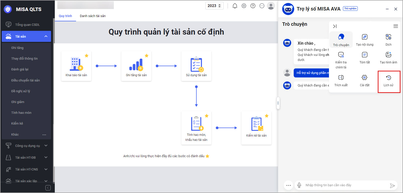Open the chat extra options dots
Image resolution: width=403 pixels, height=193 pixels.
[288, 185]
